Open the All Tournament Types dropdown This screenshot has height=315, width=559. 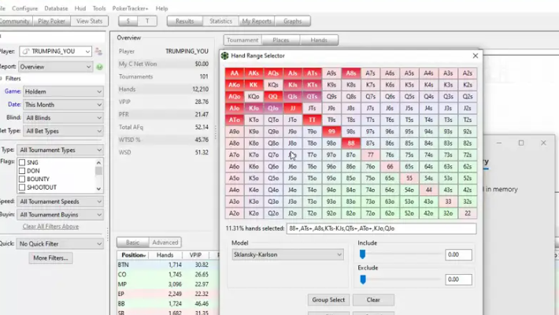coord(61,150)
